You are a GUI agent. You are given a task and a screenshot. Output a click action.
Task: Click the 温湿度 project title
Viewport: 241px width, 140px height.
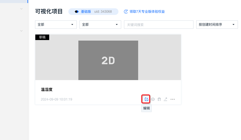click(x=47, y=89)
